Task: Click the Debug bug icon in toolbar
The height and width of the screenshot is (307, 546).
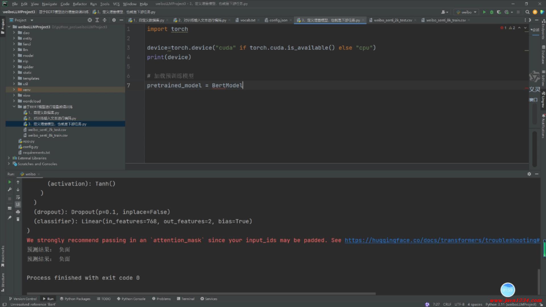Action: (x=491, y=12)
